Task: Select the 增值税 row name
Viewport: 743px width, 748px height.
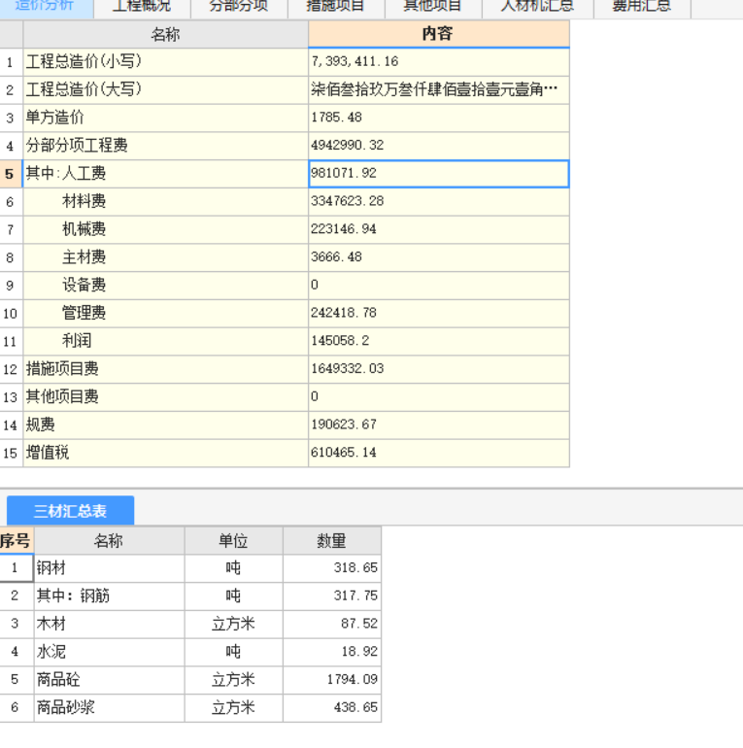Action: (165, 453)
